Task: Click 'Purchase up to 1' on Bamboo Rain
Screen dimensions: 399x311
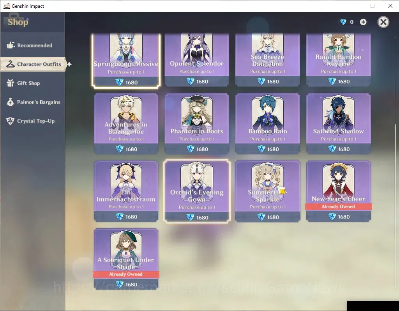Action: coord(268,139)
